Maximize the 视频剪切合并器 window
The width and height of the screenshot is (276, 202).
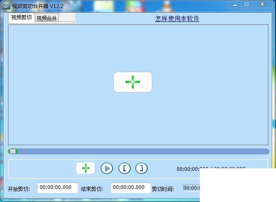click(246, 4)
